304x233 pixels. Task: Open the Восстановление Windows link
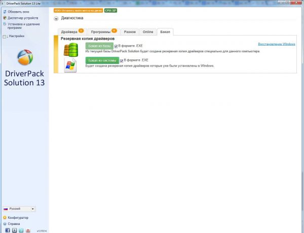click(x=277, y=44)
